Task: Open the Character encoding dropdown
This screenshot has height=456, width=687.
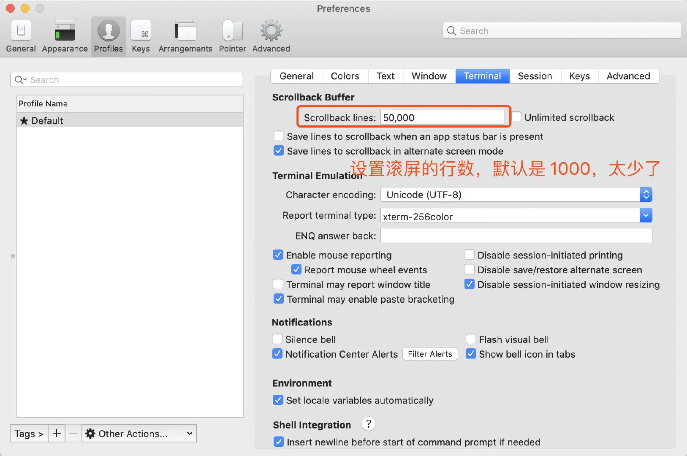Action: 516,195
